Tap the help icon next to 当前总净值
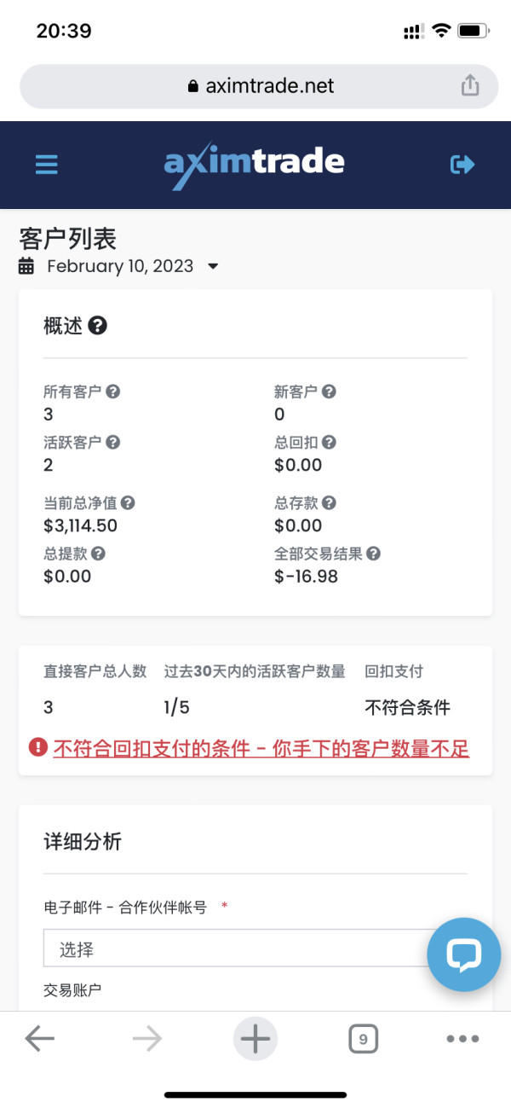Viewport: 511px width, 1108px height. [x=128, y=503]
